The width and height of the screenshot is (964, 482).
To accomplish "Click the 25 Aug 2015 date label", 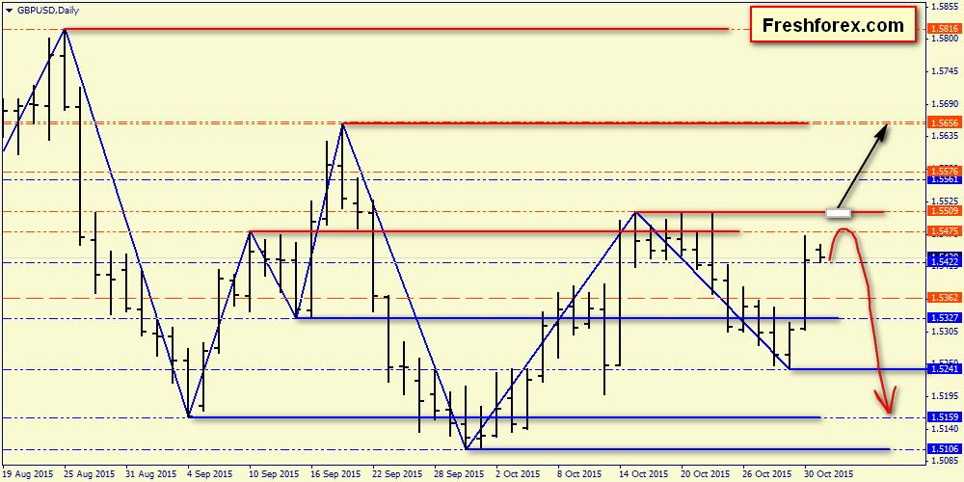I will tap(87, 474).
